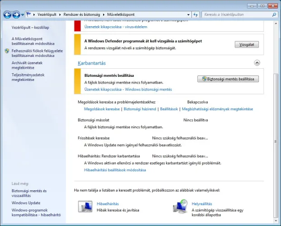Viewport: 281px width, 226px height.
Task: Click the Hibaelhárítás computer icon
Action: point(86,207)
